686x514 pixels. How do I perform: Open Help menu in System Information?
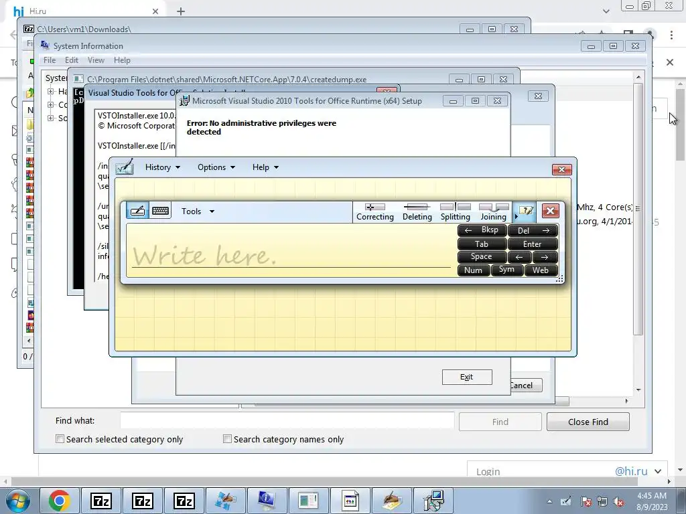pyautogui.click(x=122, y=60)
